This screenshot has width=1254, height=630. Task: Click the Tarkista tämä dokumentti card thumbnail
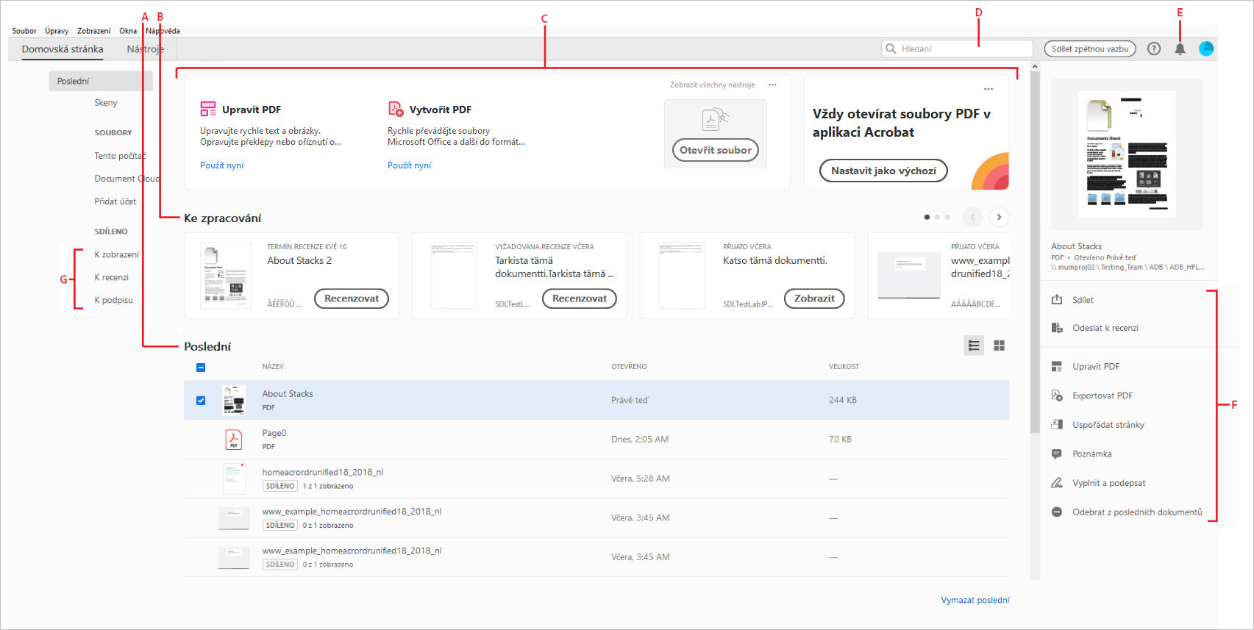pyautogui.click(x=454, y=276)
